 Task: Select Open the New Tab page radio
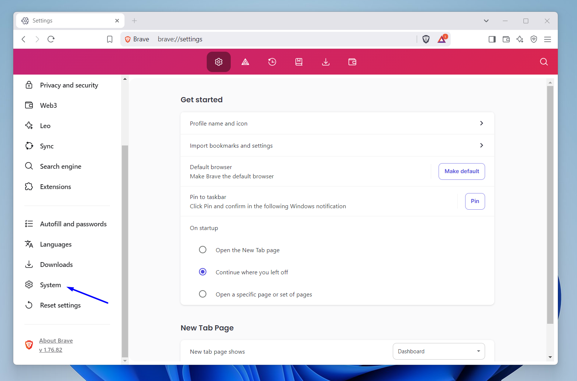(x=203, y=250)
